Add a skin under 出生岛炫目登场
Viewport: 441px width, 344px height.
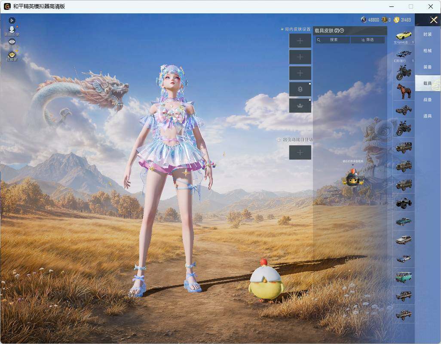point(300,153)
